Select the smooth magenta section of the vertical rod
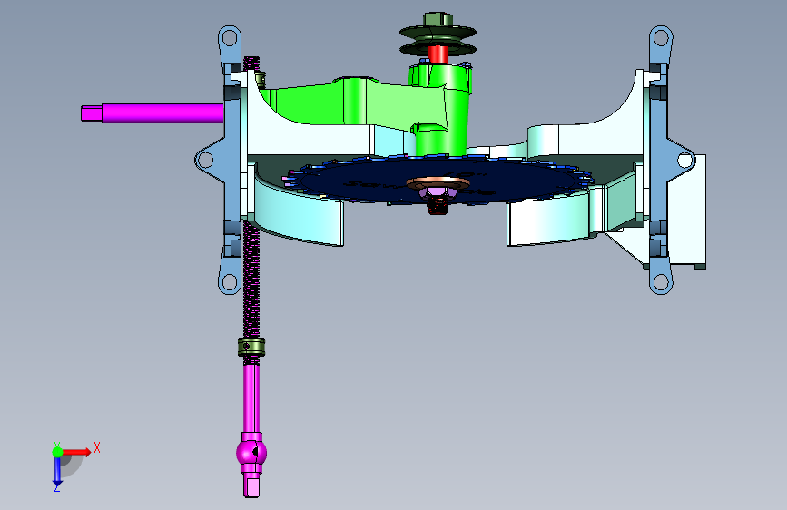The width and height of the screenshot is (787, 510). tap(251, 397)
